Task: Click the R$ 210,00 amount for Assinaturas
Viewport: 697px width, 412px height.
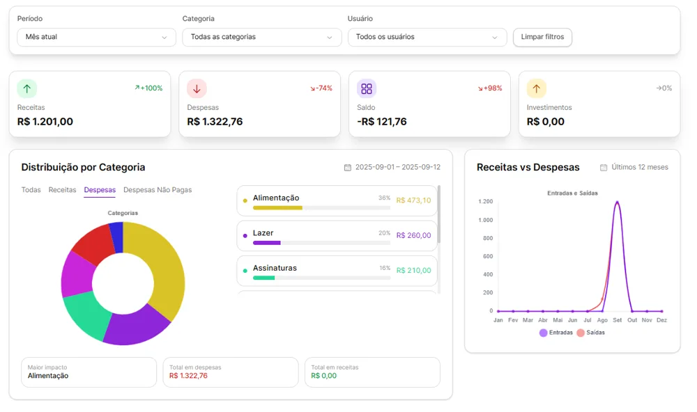Action: tap(413, 271)
